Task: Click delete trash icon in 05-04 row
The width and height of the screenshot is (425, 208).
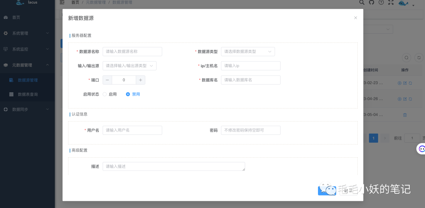Action: coord(405,115)
